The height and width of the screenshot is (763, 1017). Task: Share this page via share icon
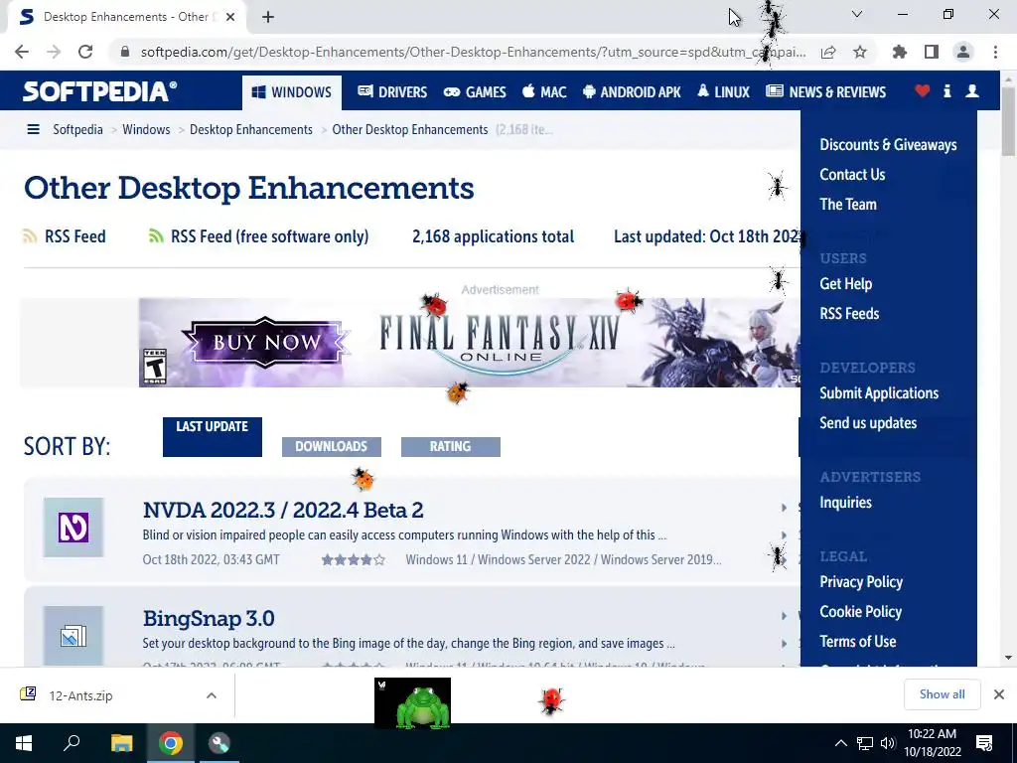click(x=828, y=52)
